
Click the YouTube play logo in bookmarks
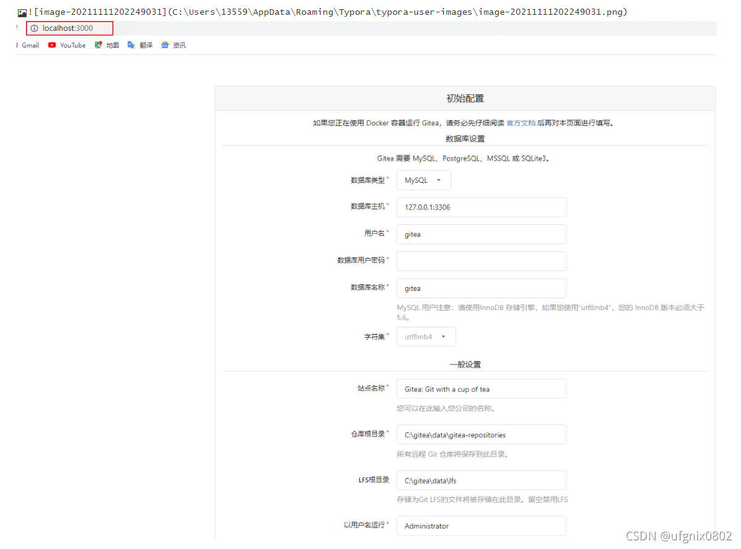point(52,44)
